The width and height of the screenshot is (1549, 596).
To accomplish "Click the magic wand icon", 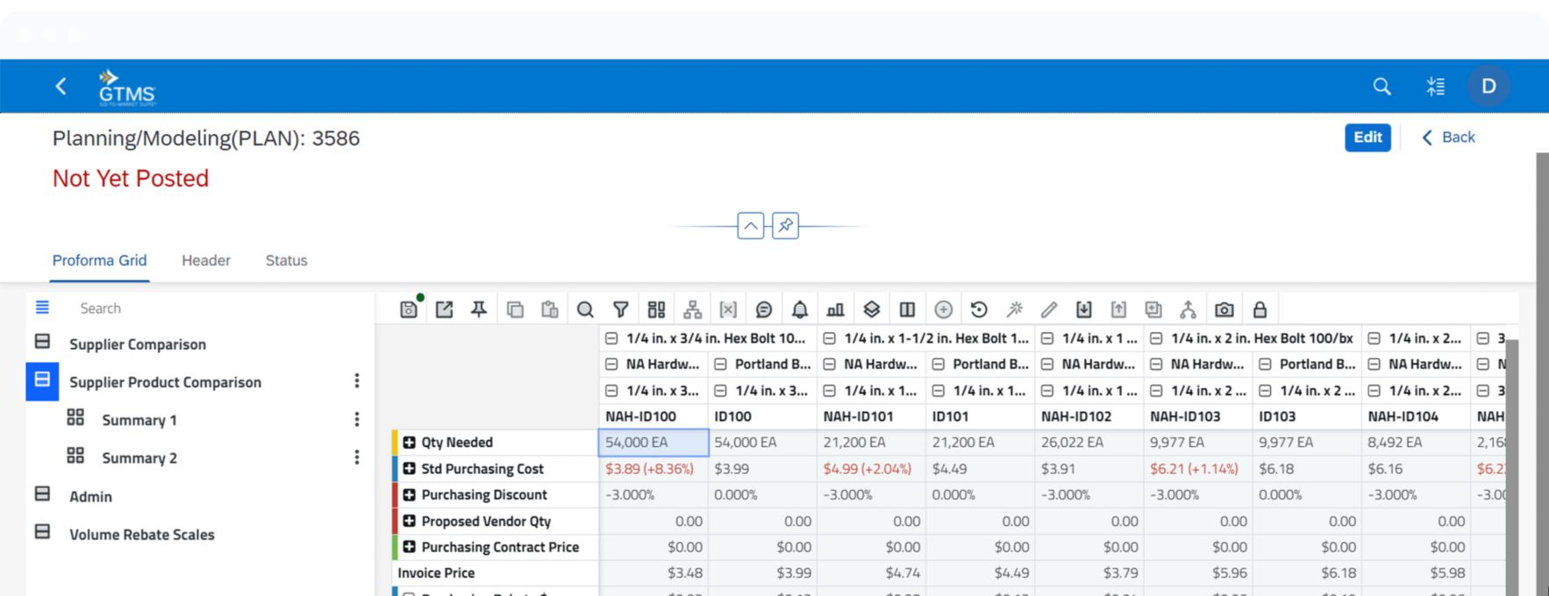I will (1015, 309).
